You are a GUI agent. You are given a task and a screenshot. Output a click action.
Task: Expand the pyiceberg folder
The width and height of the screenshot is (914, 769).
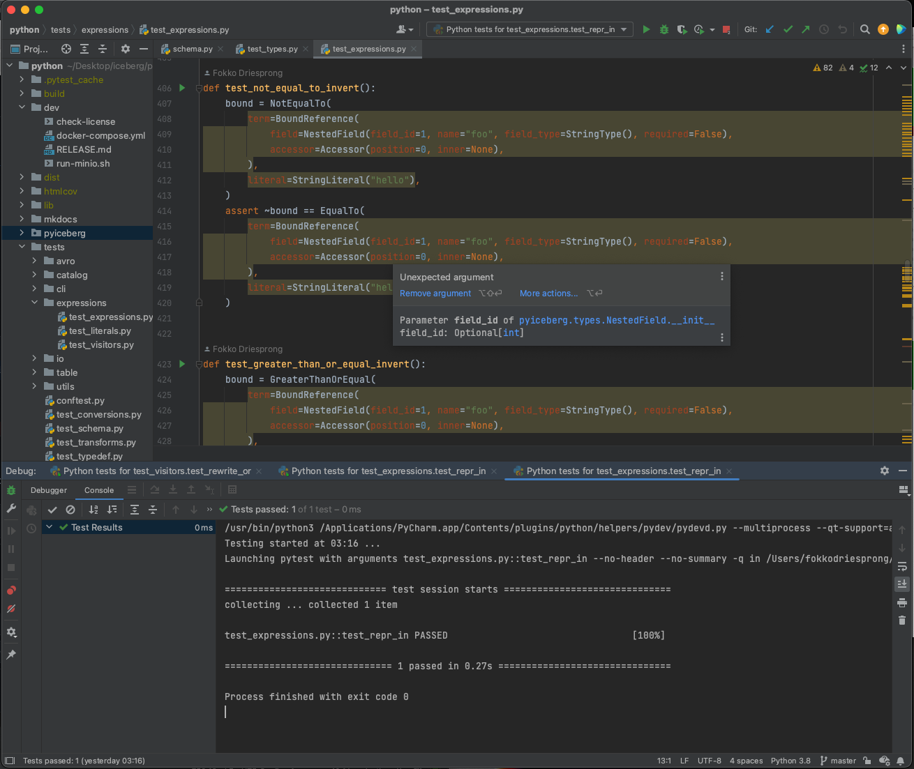coord(22,233)
